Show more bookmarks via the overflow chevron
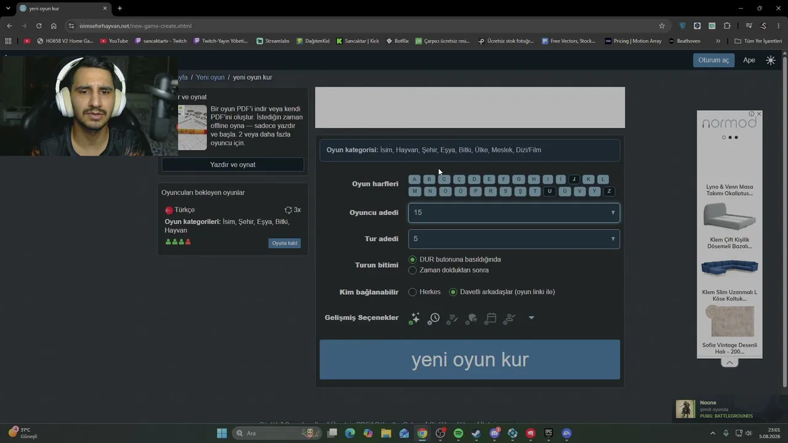The width and height of the screenshot is (788, 443). click(718, 41)
